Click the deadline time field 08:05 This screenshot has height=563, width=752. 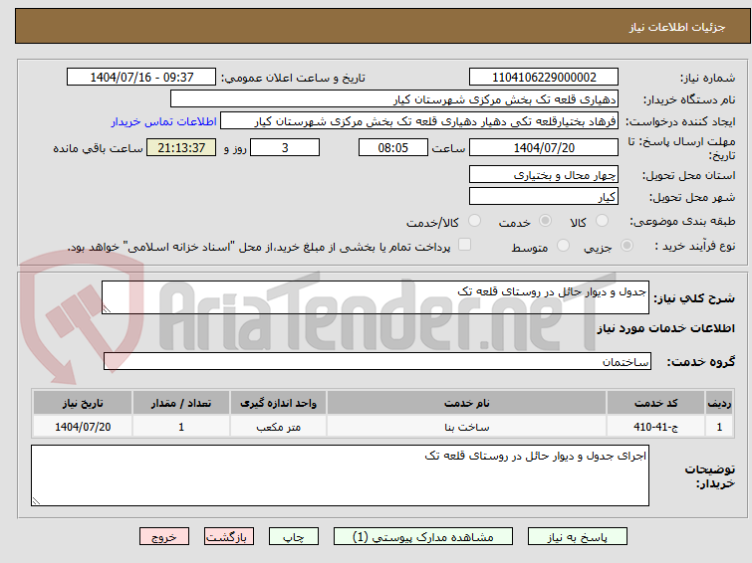393,147
